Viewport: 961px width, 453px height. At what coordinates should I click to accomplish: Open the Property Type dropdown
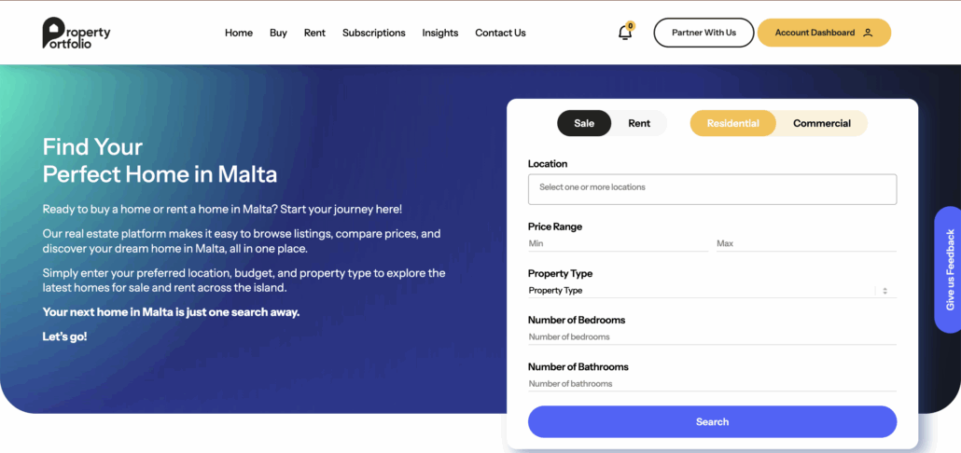[700, 291]
